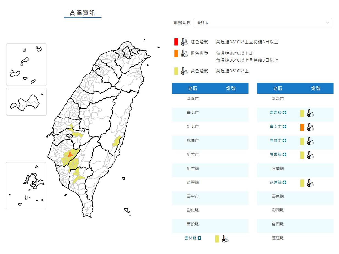Image resolution: width=339 pixels, height=254 pixels.
Task: Click the thermometer icon in the 高雄市 row
Action: pos(310,141)
